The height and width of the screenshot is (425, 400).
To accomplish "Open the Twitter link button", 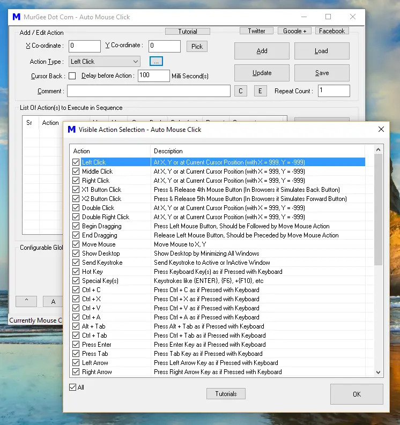I will tap(256, 31).
